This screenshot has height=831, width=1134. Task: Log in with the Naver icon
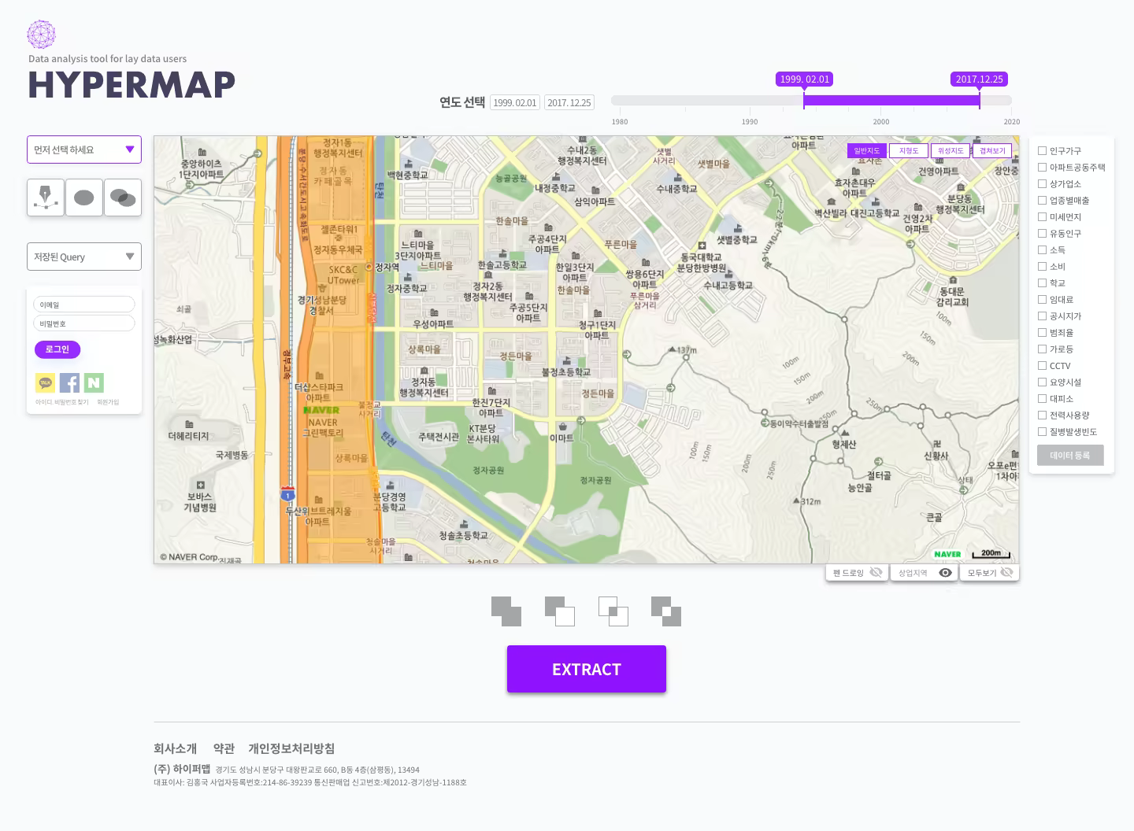[x=94, y=382]
